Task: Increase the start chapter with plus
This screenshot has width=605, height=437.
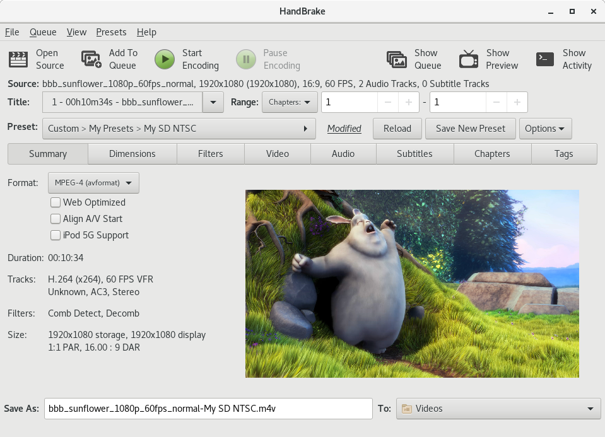Action: [409, 102]
